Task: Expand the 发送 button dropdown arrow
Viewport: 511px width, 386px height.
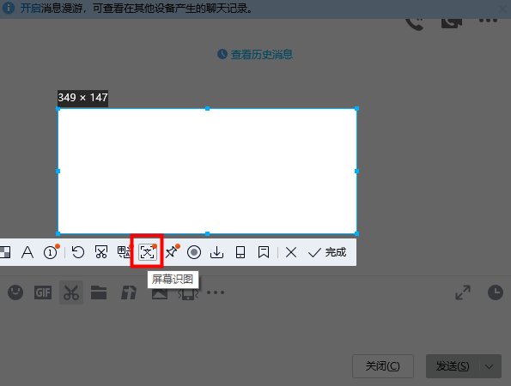Action: point(489,366)
